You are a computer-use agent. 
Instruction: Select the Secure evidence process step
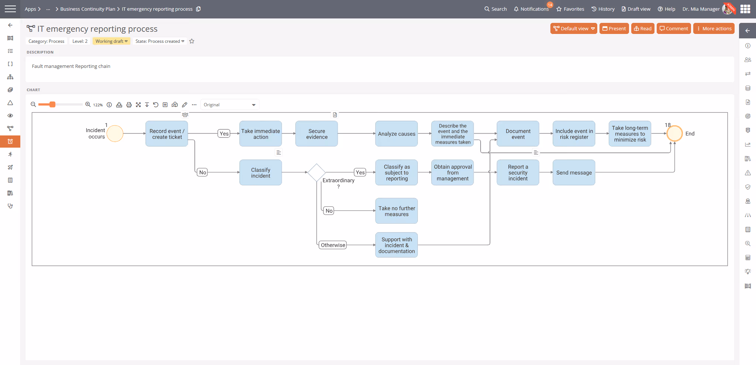317,134
